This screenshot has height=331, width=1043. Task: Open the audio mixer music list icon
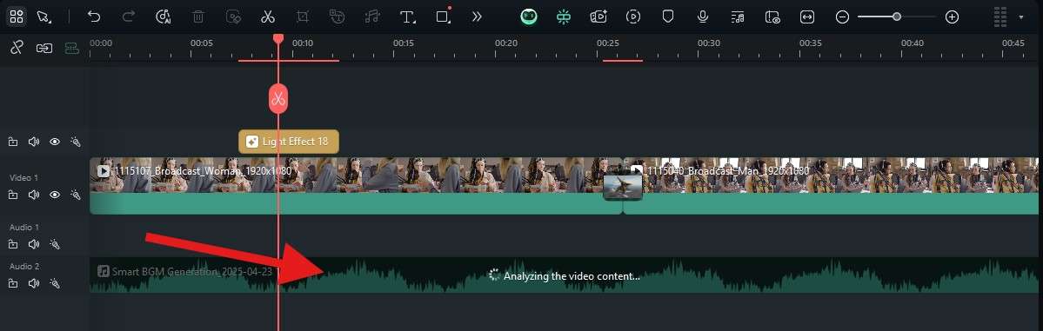737,17
